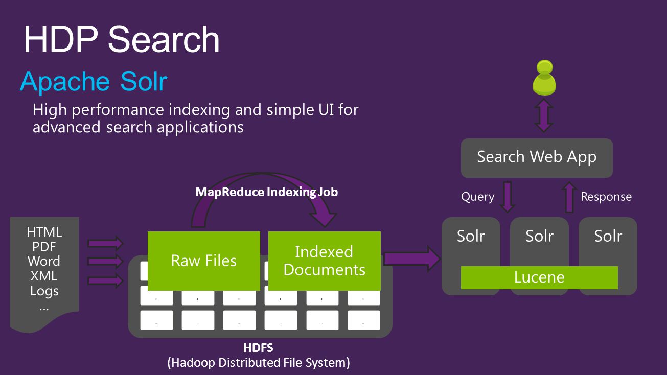This screenshot has width=667, height=375.
Task: Click the XML entry in file list
Action: (x=44, y=276)
